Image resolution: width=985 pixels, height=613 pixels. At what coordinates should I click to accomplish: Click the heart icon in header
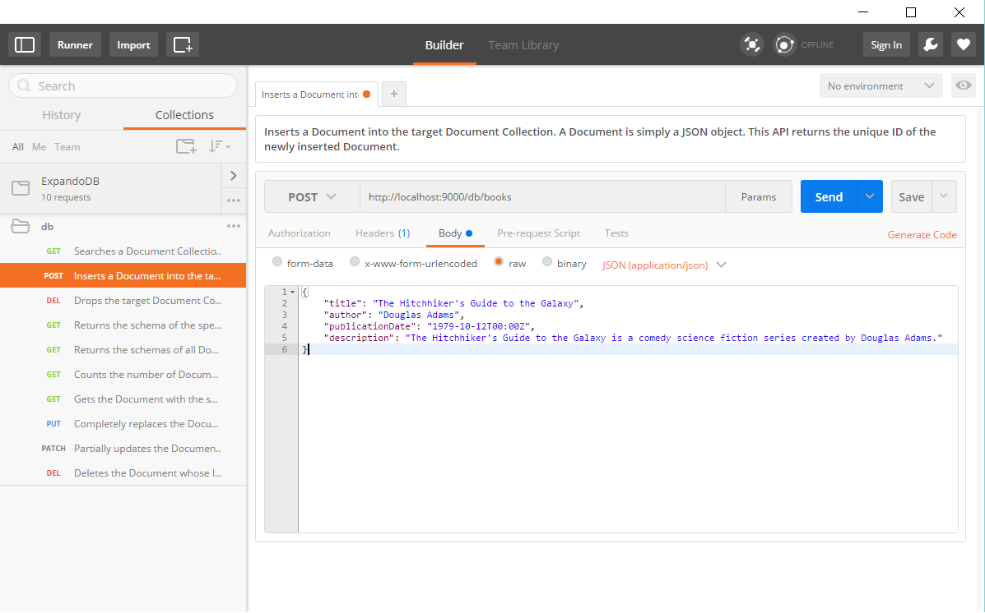(x=963, y=44)
